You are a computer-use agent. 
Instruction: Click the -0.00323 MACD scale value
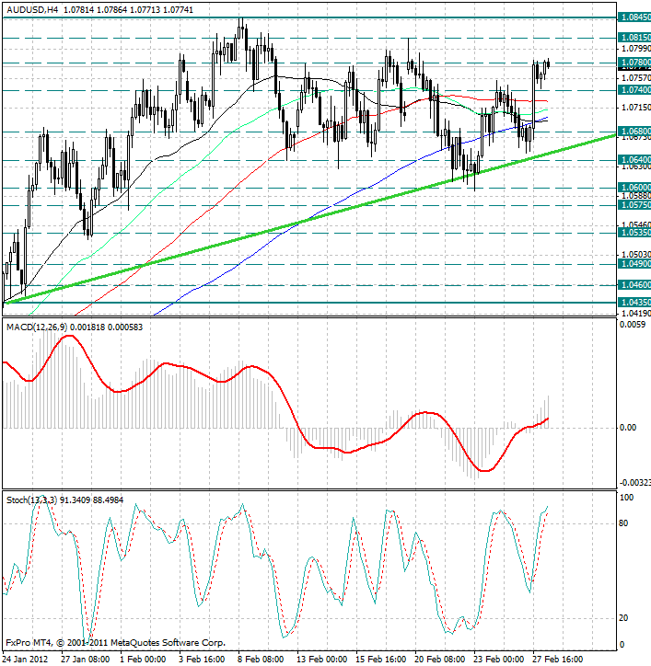click(x=635, y=483)
